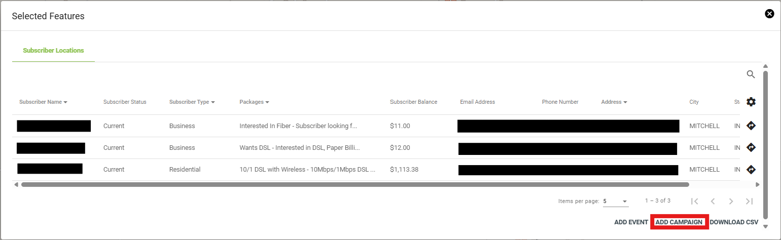Open the search magnifier icon

click(751, 74)
